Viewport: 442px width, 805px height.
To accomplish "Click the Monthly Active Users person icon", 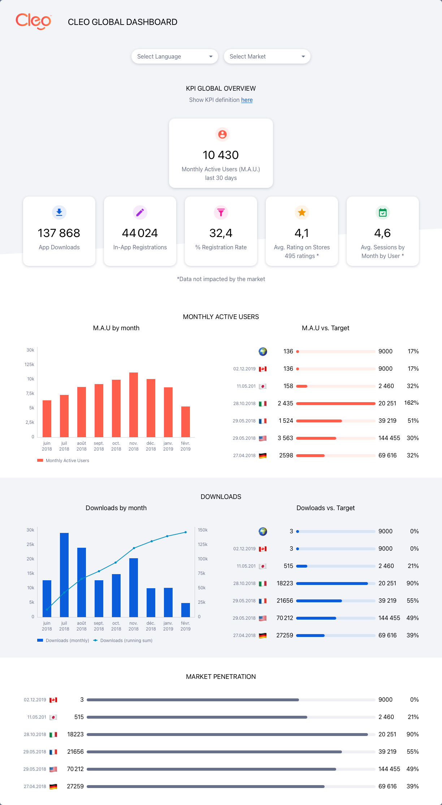I will [x=222, y=134].
